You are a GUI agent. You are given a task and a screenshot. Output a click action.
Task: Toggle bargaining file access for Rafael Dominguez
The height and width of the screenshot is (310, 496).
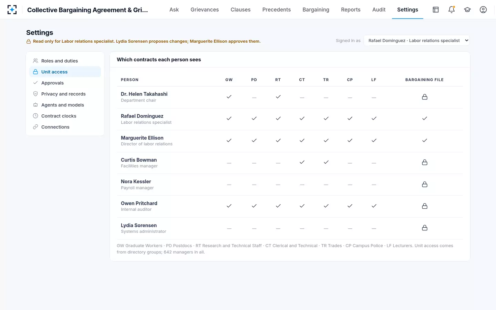(x=425, y=118)
